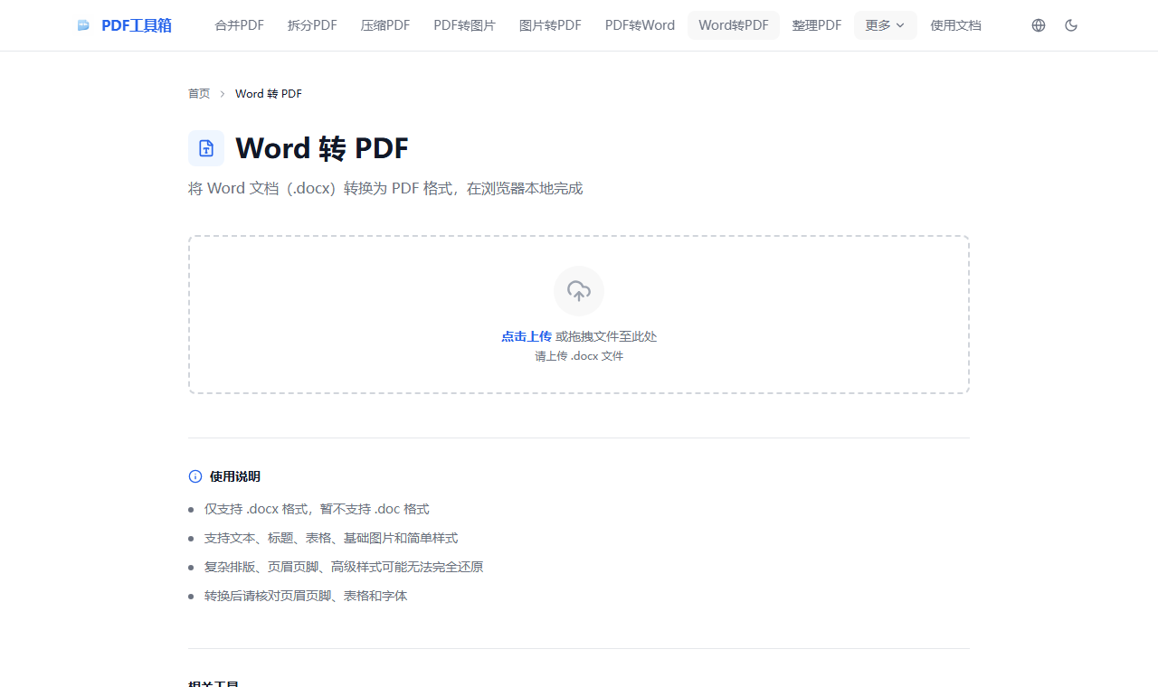Viewport: 1158px width, 687px height.
Task: Click the line 转换后请核对页眉页脚
Action: pos(306,596)
